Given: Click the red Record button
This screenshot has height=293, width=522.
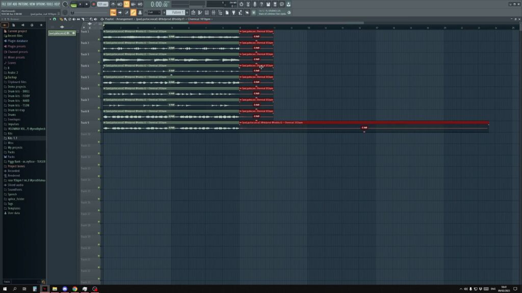Looking at the screenshot, I should (x=94, y=4).
